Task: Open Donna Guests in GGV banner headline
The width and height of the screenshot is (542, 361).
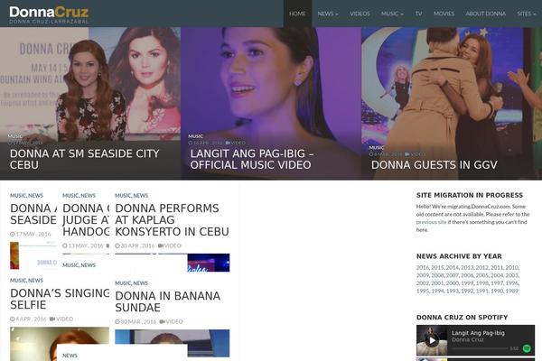Action: 435,165
